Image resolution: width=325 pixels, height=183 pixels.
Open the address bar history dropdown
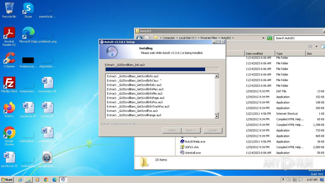[x=263, y=38]
